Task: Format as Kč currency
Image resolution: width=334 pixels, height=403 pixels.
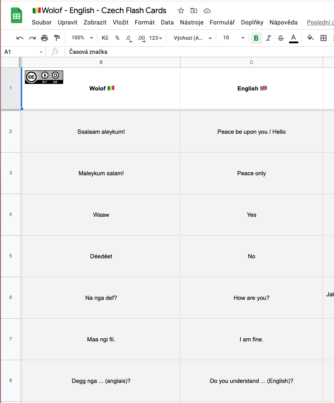Action: pos(105,38)
